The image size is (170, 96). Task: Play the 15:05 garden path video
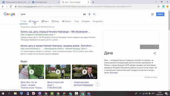[31, 72]
